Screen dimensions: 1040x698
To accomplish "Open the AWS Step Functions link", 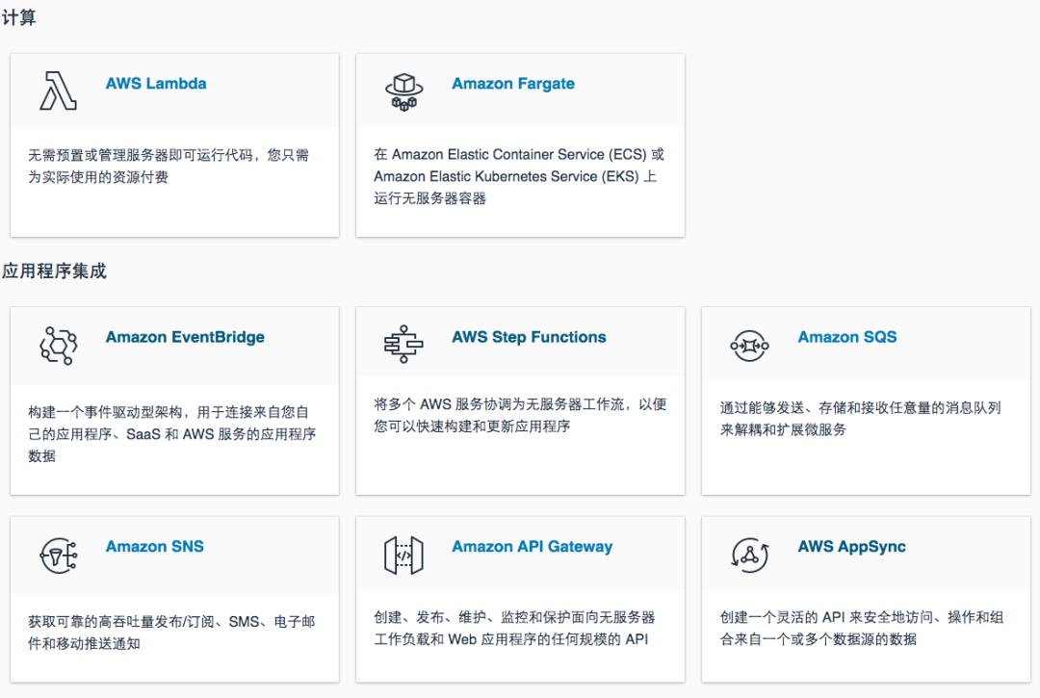I will pyautogui.click(x=529, y=337).
